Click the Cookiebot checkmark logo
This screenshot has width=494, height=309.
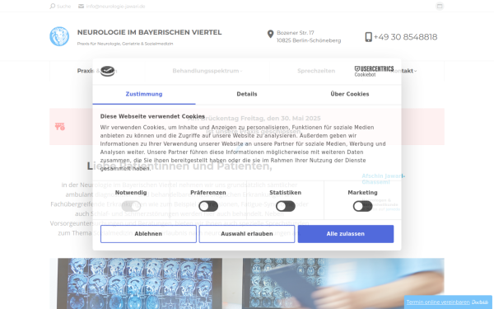pos(107,71)
